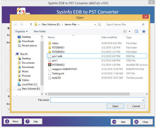Select the radio button behind dialog's top-left
The width and height of the screenshot is (156, 128).
(x=8, y=28)
